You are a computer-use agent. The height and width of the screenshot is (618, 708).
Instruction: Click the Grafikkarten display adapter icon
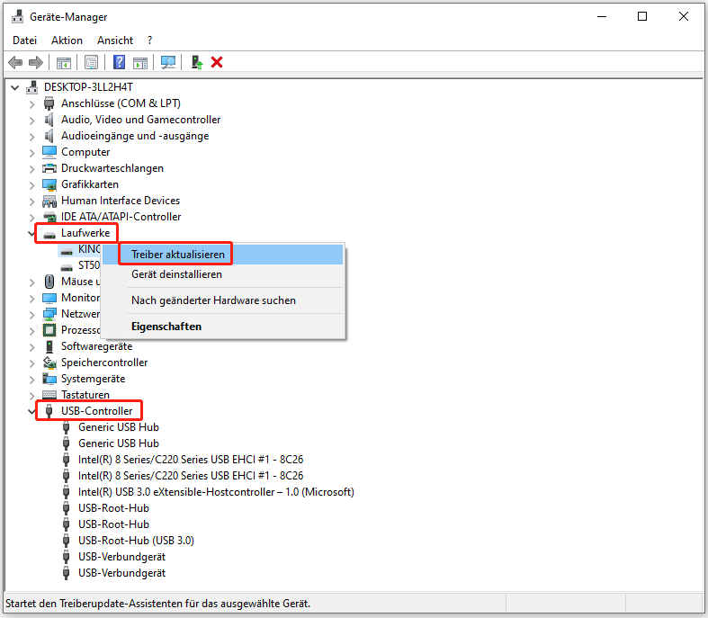tap(49, 184)
